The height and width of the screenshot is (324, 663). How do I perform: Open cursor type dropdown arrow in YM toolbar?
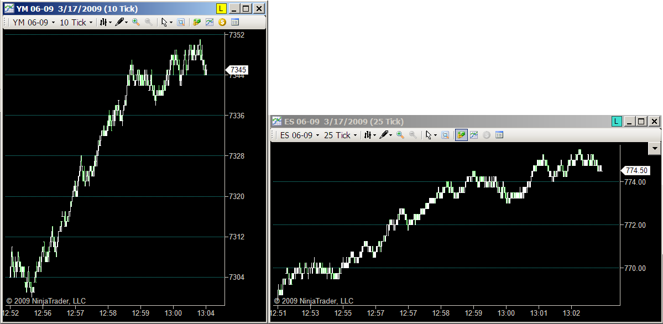pyautogui.click(x=171, y=23)
